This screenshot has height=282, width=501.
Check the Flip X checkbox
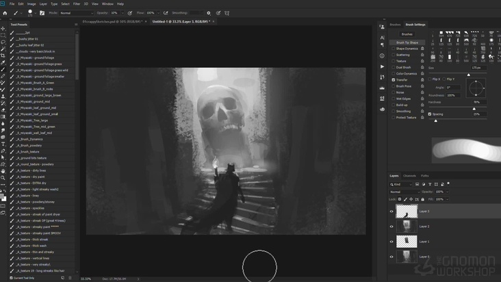click(430, 79)
